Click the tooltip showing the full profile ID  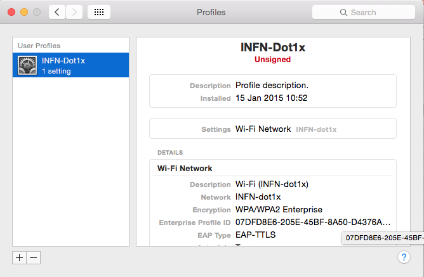pos(383,238)
